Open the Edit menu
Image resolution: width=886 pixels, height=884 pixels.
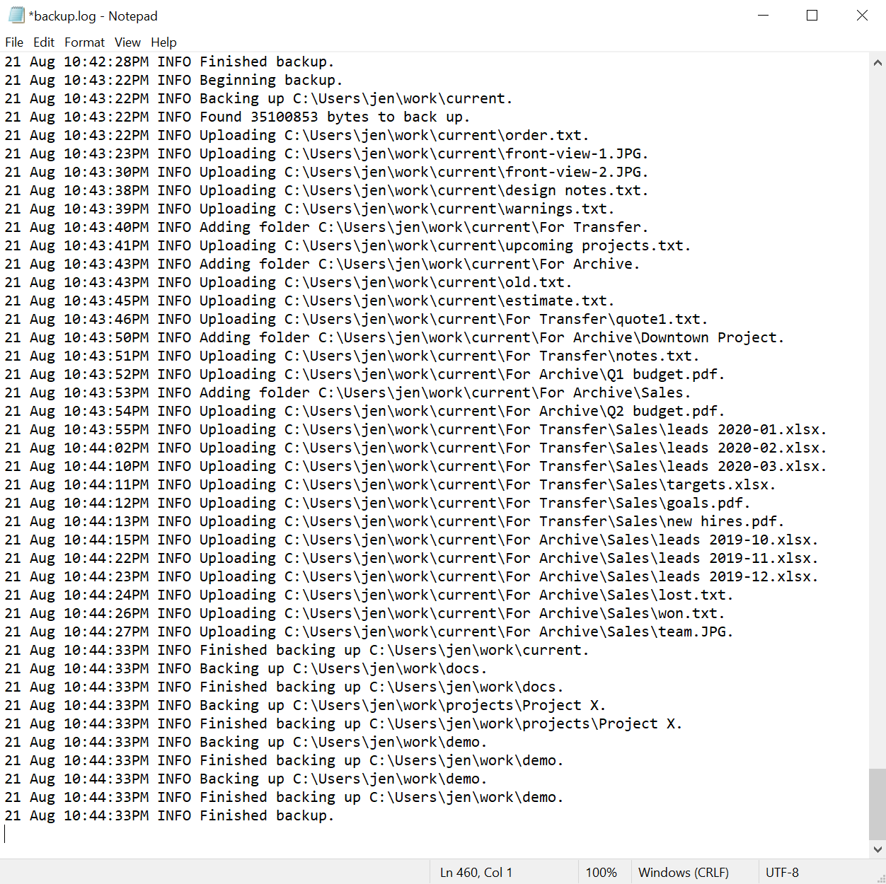[44, 42]
